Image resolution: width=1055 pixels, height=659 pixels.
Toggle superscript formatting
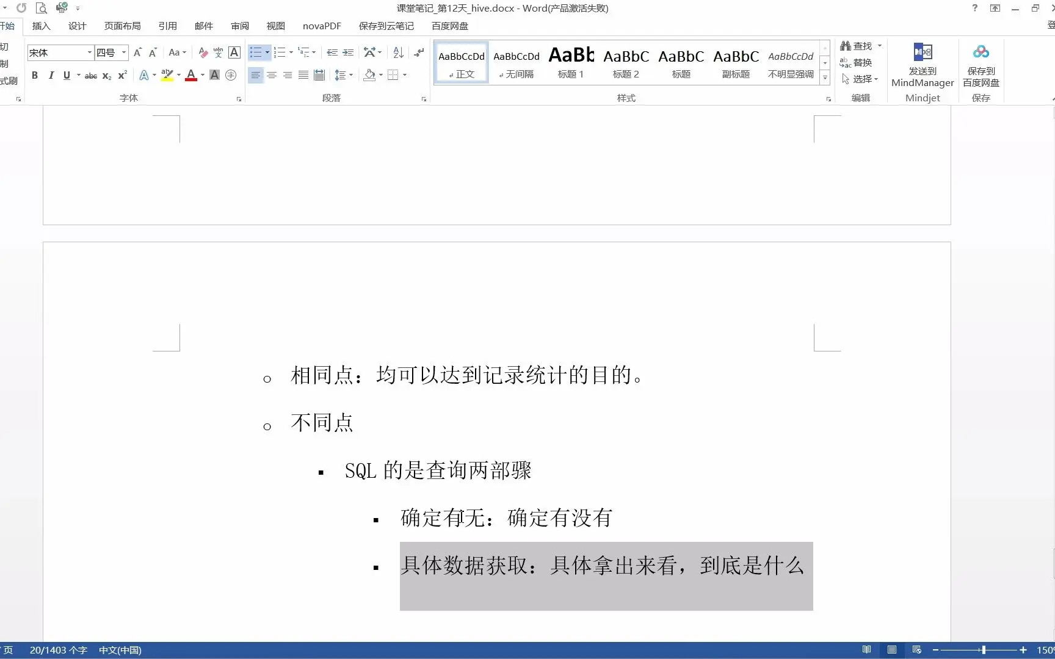click(x=122, y=75)
